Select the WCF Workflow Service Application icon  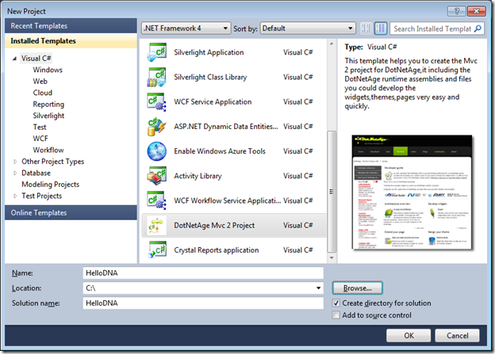pos(156,200)
